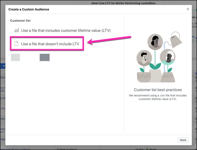Click the bar chart icon for LTV file
Screen dimensions: 197x150
[17, 30]
